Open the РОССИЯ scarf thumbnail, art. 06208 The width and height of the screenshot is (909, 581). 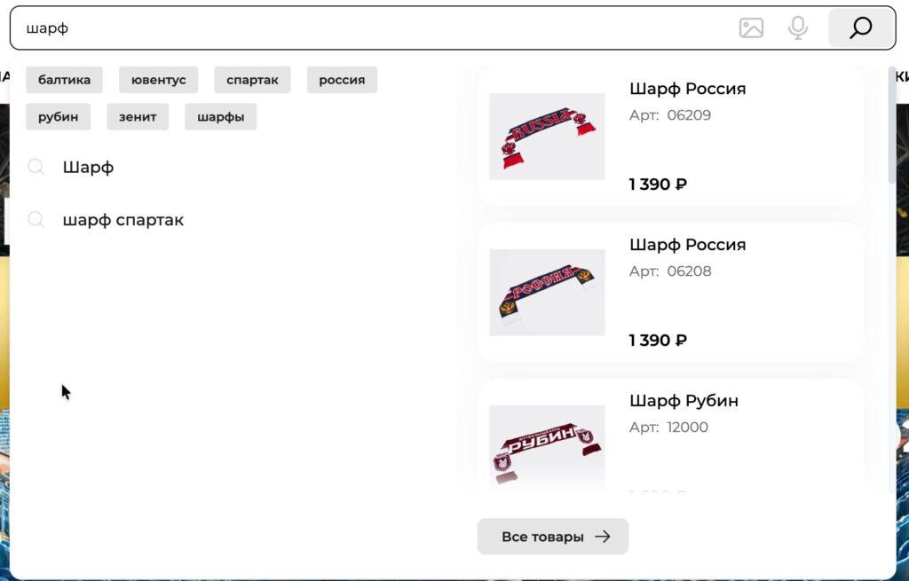coord(547,293)
